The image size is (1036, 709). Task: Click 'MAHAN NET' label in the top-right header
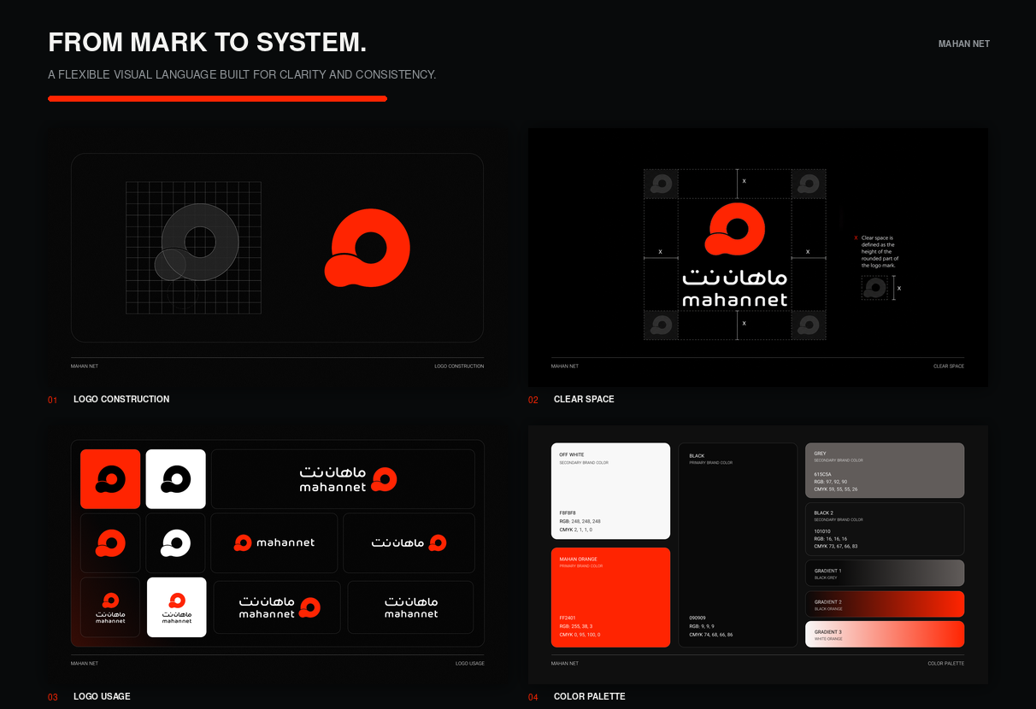[964, 44]
